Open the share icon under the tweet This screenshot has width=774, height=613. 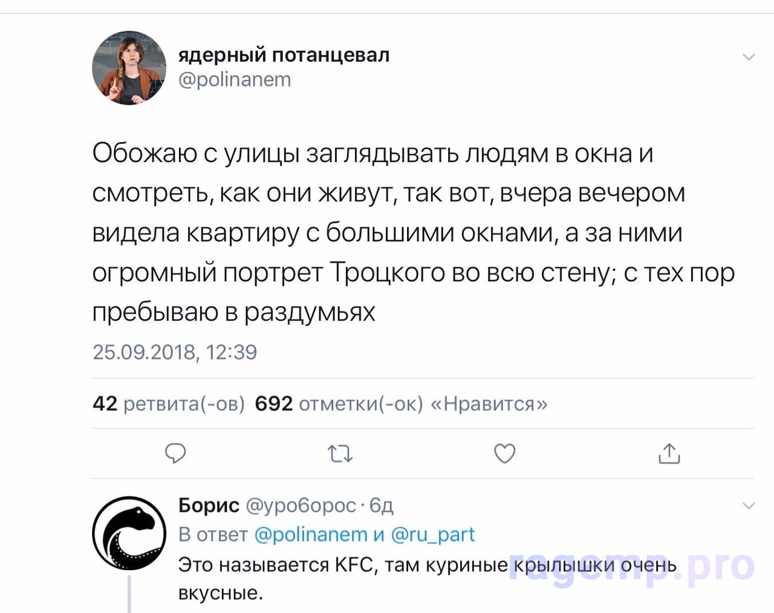[x=668, y=452]
